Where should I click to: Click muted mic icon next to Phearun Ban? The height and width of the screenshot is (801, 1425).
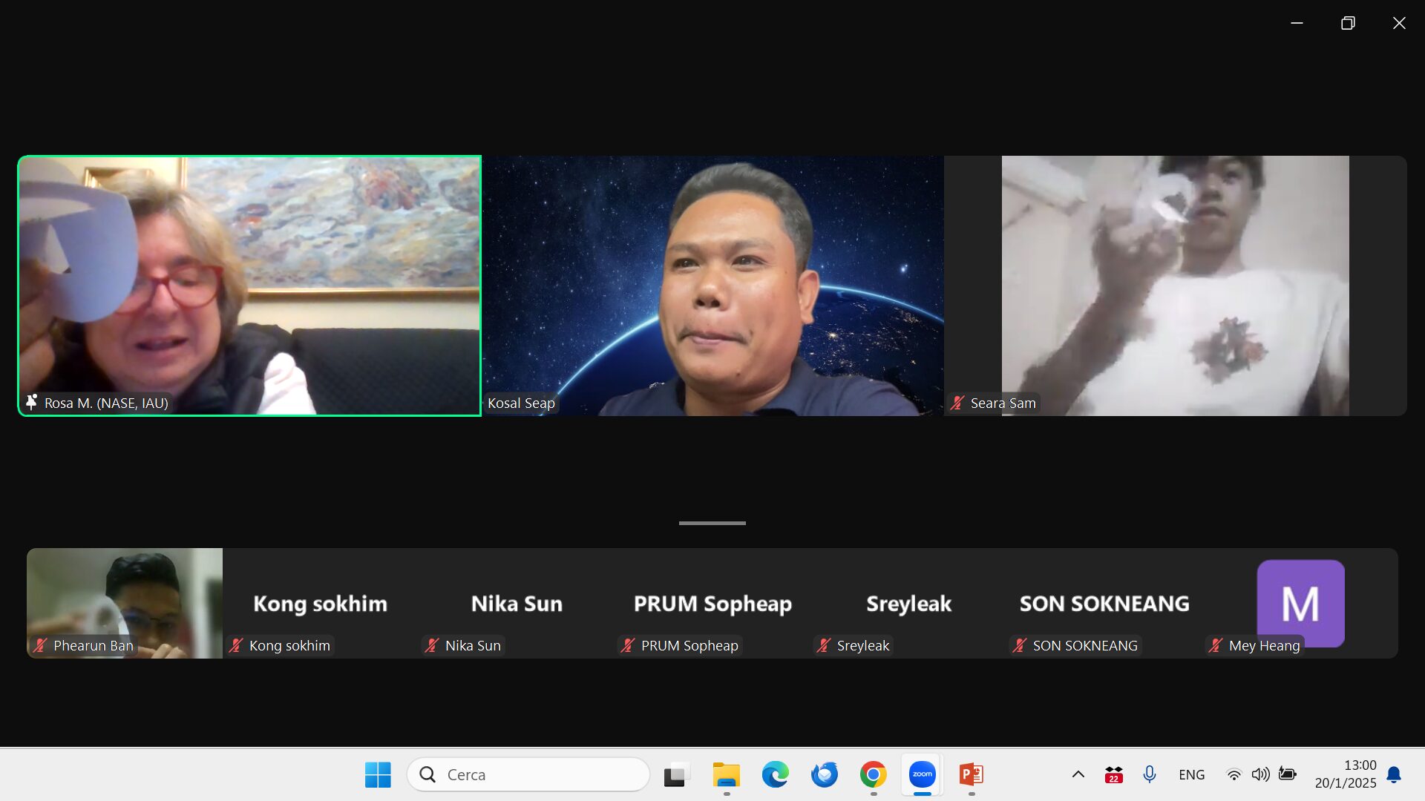40,645
